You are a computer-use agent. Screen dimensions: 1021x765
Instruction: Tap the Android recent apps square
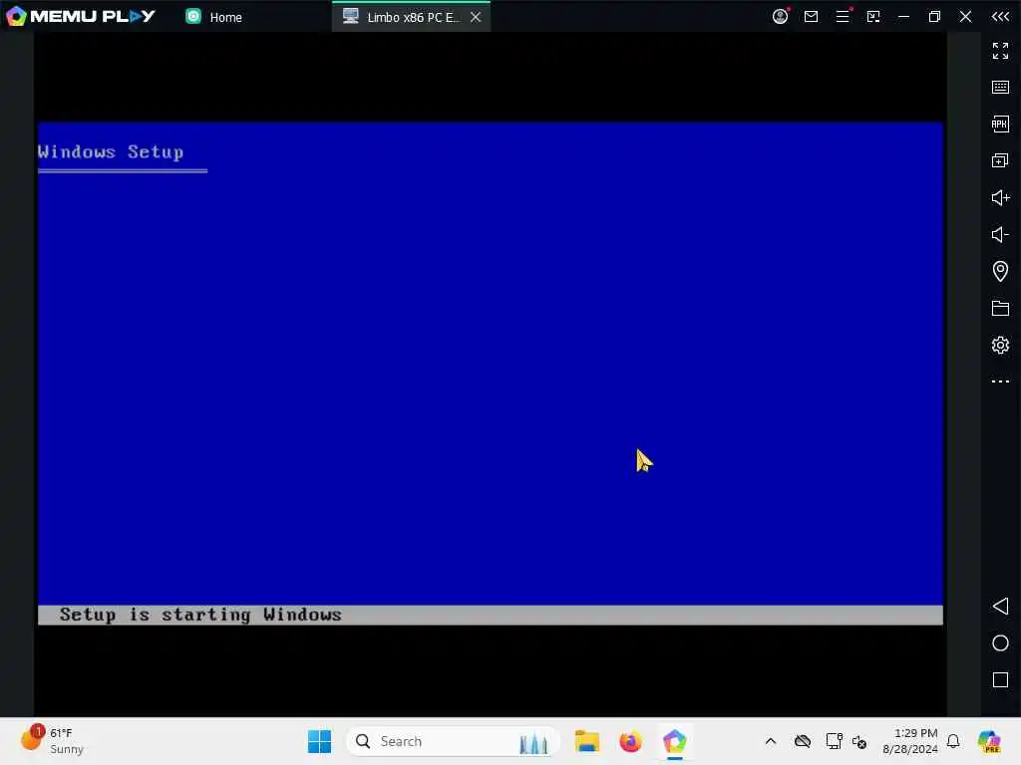[1000, 679]
